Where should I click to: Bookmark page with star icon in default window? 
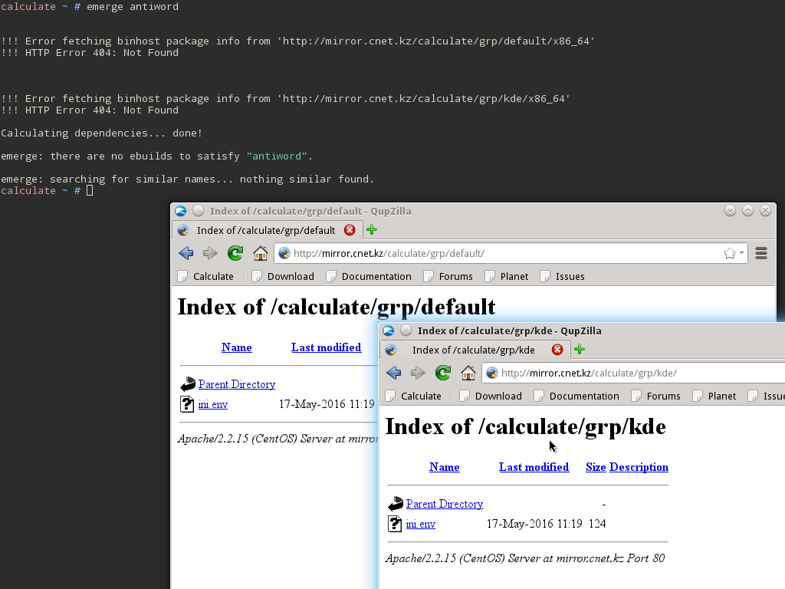[x=730, y=253]
